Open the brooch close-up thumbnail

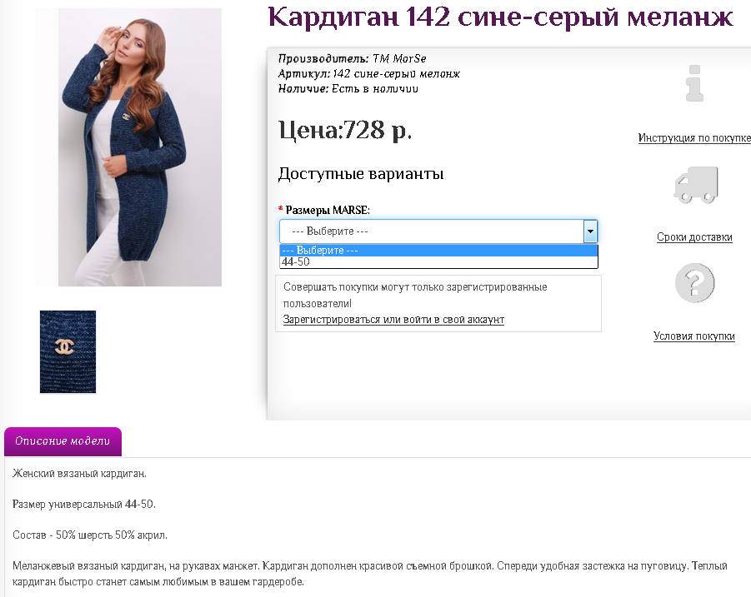coord(68,351)
